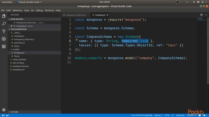Change end of line via LF
Image resolution: width=209 pixels, height=117 pixels.
click(x=173, y=115)
